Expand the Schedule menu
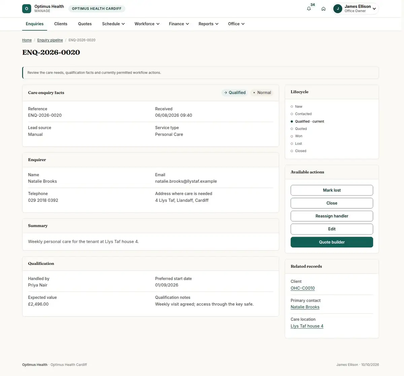The height and width of the screenshot is (376, 404). pyautogui.click(x=113, y=24)
